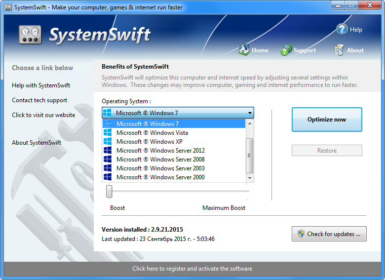Click the dropdown list scroll down arrow
Viewport: 385px width, 280px height.
(x=250, y=178)
